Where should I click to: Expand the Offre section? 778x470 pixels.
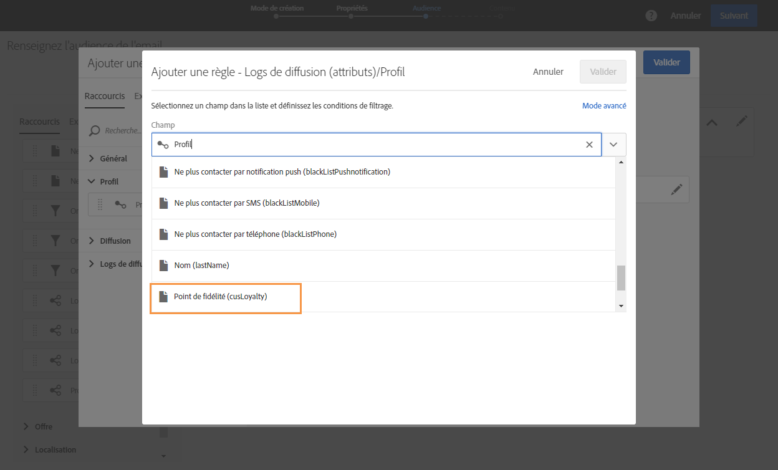(x=26, y=426)
